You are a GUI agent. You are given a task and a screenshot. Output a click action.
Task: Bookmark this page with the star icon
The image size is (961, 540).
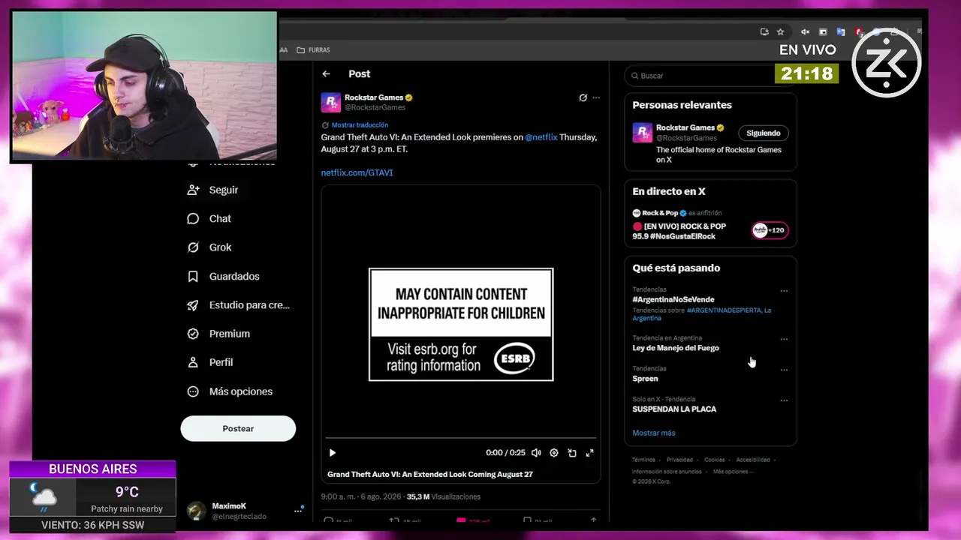780,32
